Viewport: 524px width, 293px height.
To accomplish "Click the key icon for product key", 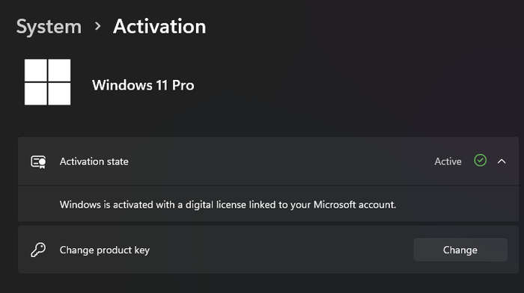I will [x=38, y=250].
